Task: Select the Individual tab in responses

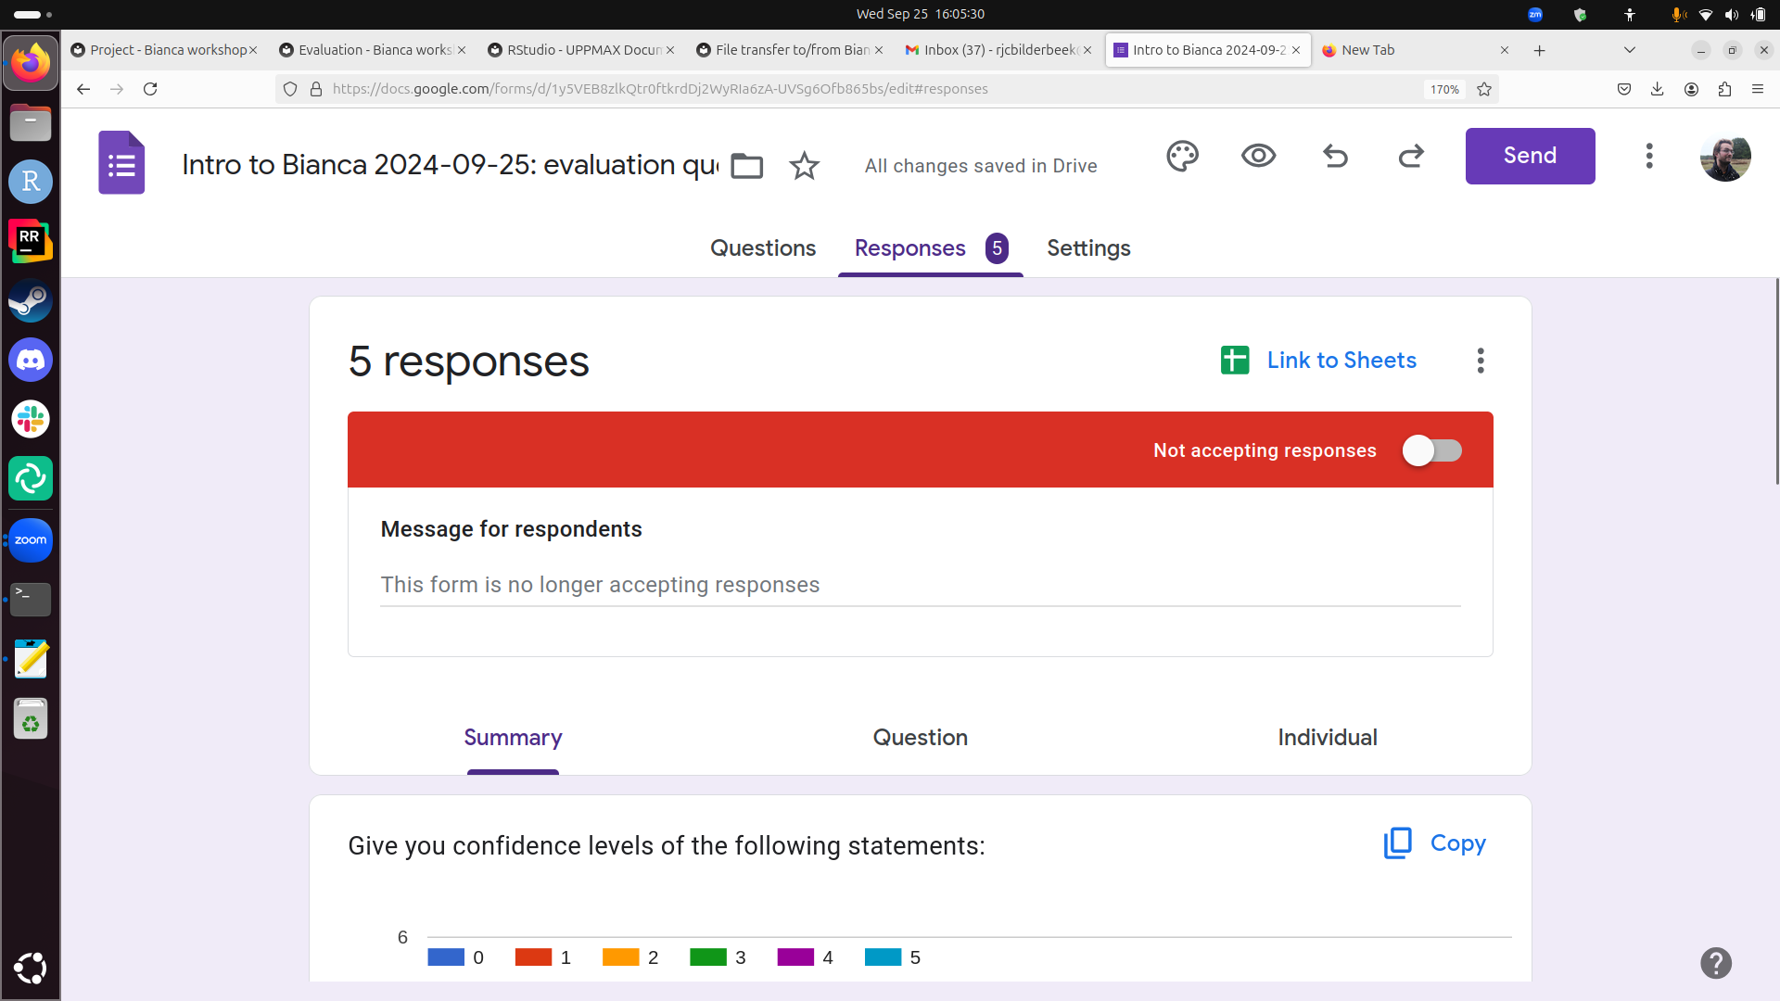Action: pyautogui.click(x=1328, y=737)
